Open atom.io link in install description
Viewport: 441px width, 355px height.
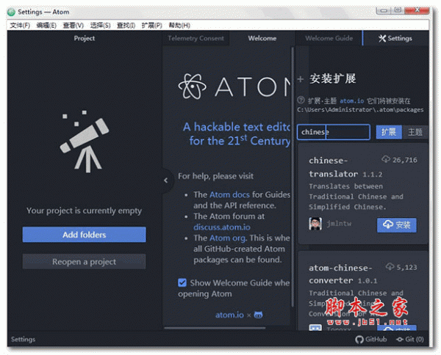pos(352,100)
